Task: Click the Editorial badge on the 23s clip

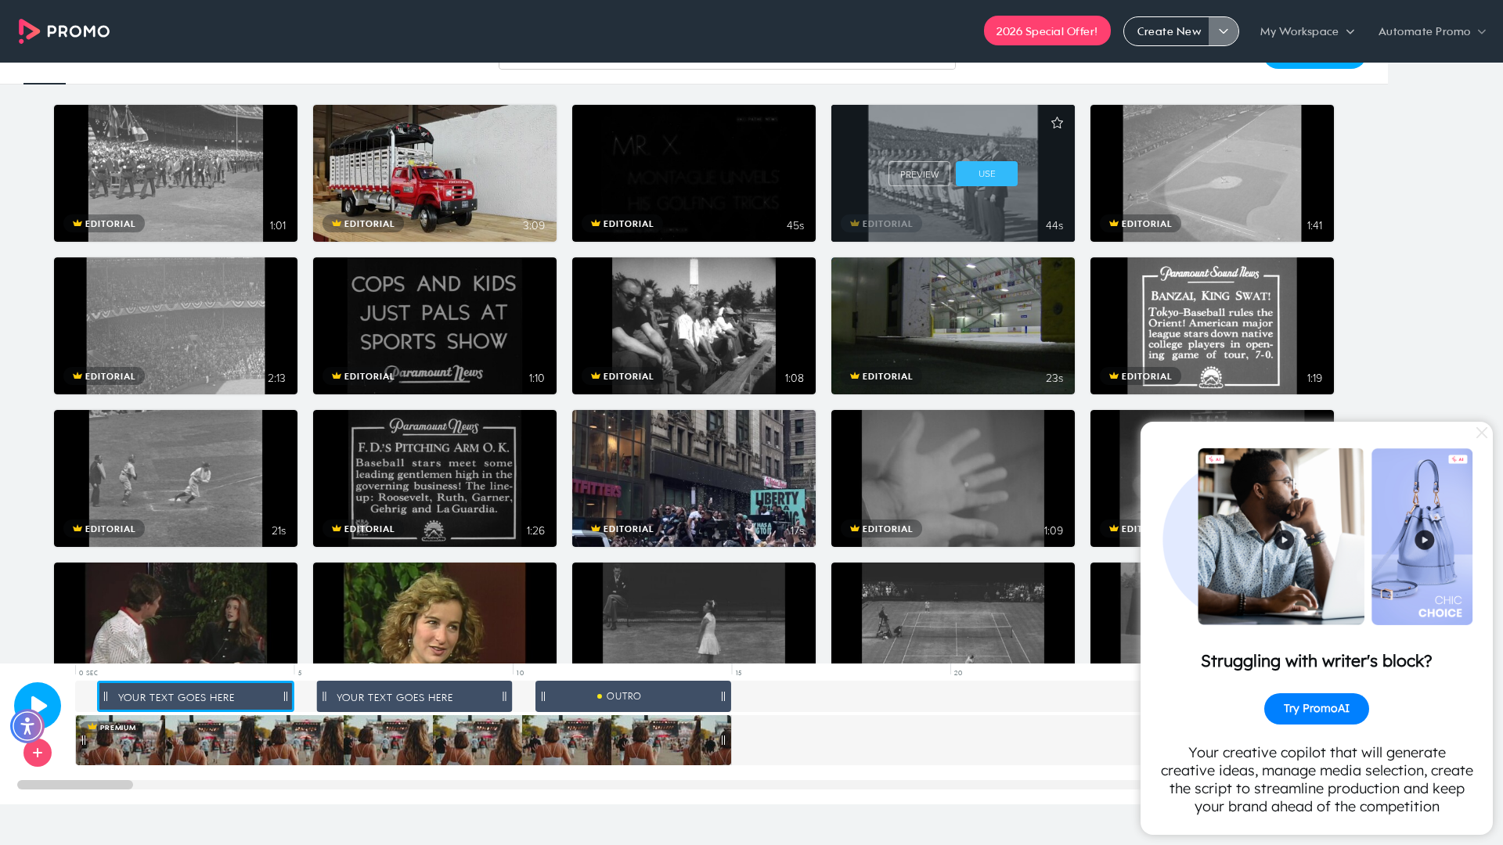Action: point(881,376)
